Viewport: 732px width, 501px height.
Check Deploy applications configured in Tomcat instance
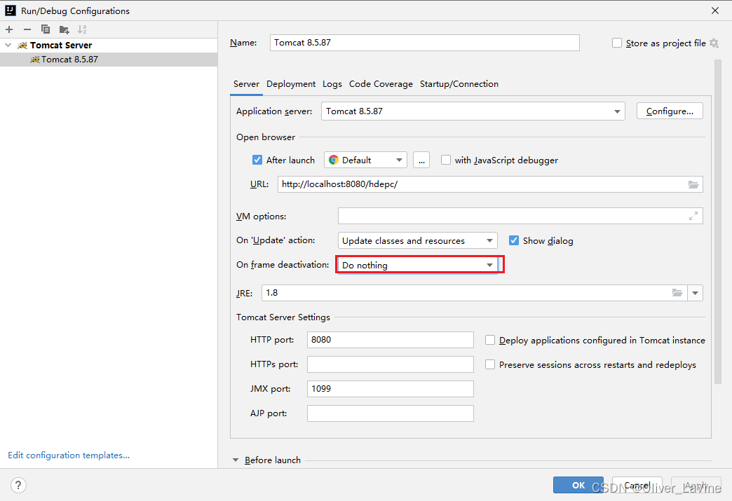489,340
